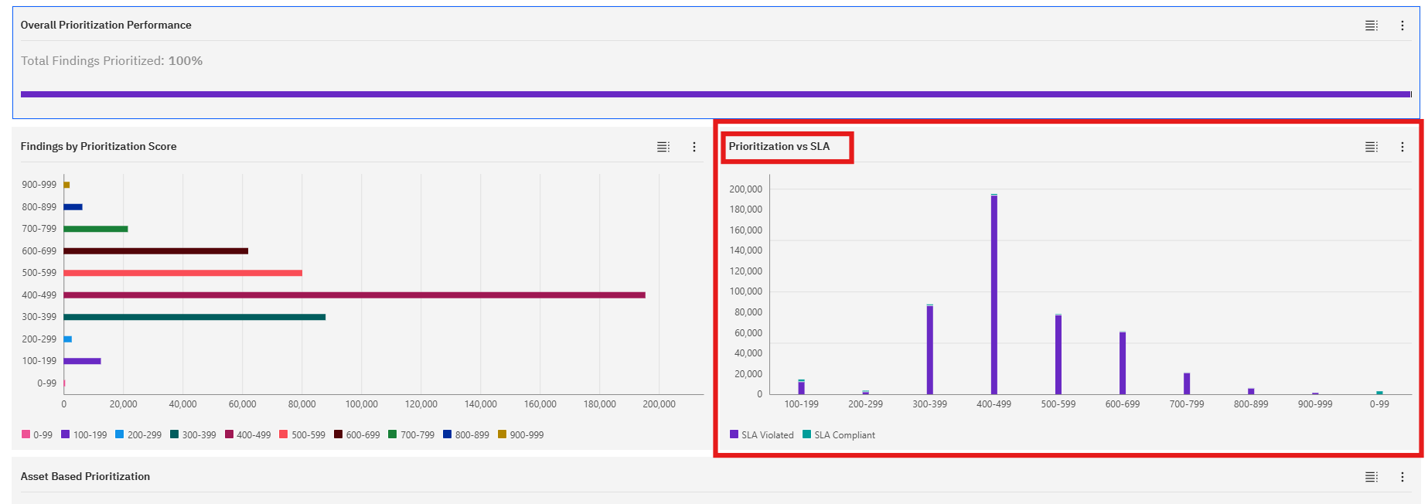Click the 700-799 horizontal bar
The image size is (1428, 504).
(96, 229)
